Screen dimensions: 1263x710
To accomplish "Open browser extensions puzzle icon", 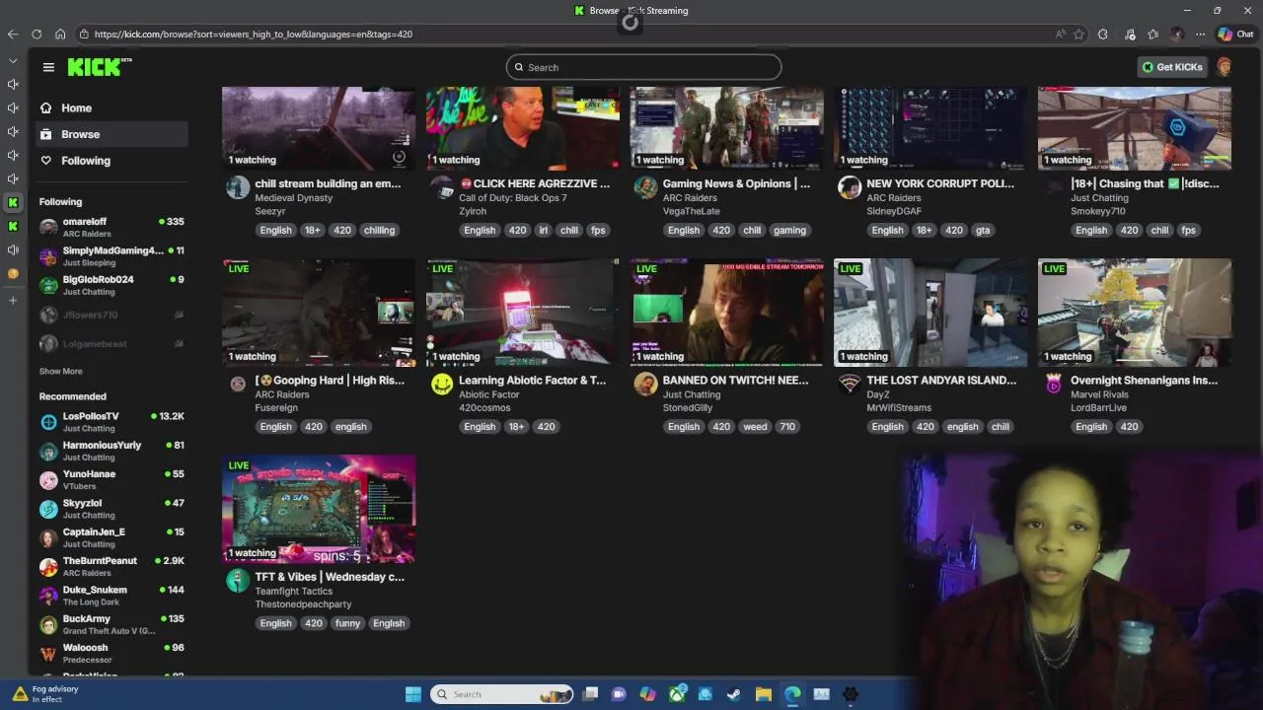I will click(x=1103, y=34).
